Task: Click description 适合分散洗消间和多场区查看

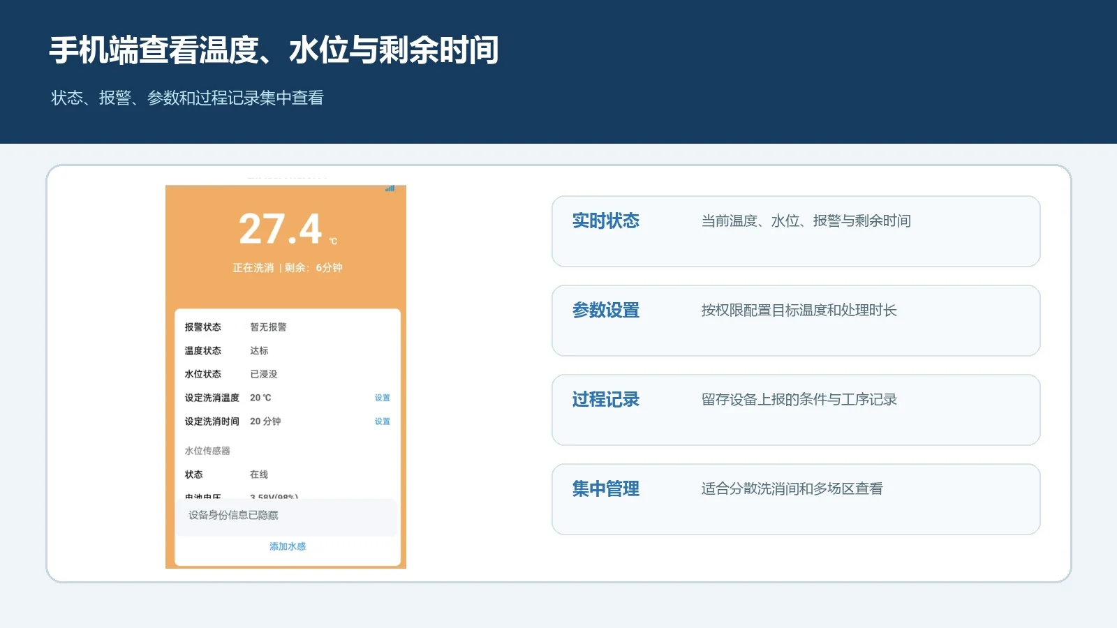Action: pyautogui.click(x=792, y=489)
